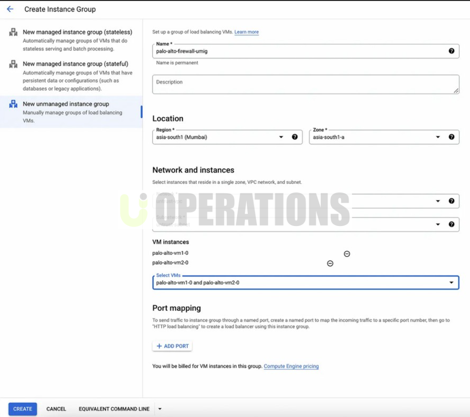The width and height of the screenshot is (470, 417).
Task: Open EQUIVALENT COMMAND LINE
Action: [x=114, y=409]
